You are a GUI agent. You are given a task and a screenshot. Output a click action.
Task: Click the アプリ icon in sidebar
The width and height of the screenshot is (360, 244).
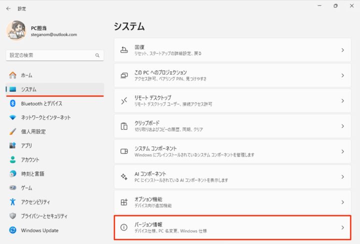(13, 146)
